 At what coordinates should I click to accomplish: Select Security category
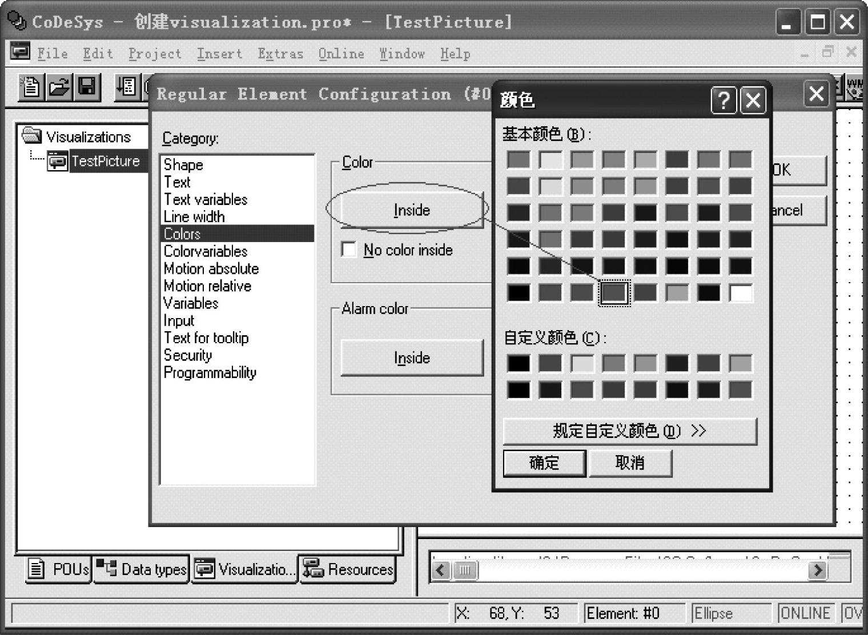(x=237, y=355)
